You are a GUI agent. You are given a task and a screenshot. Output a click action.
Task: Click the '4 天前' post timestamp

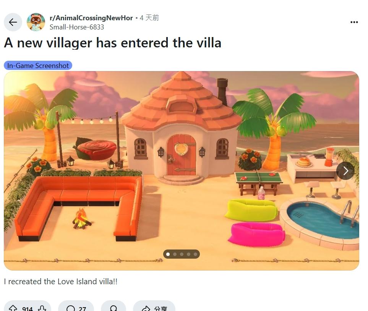point(149,18)
